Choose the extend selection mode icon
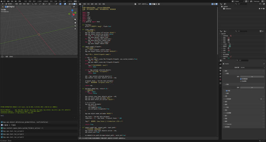This screenshot has height=142, width=266. (8, 7)
